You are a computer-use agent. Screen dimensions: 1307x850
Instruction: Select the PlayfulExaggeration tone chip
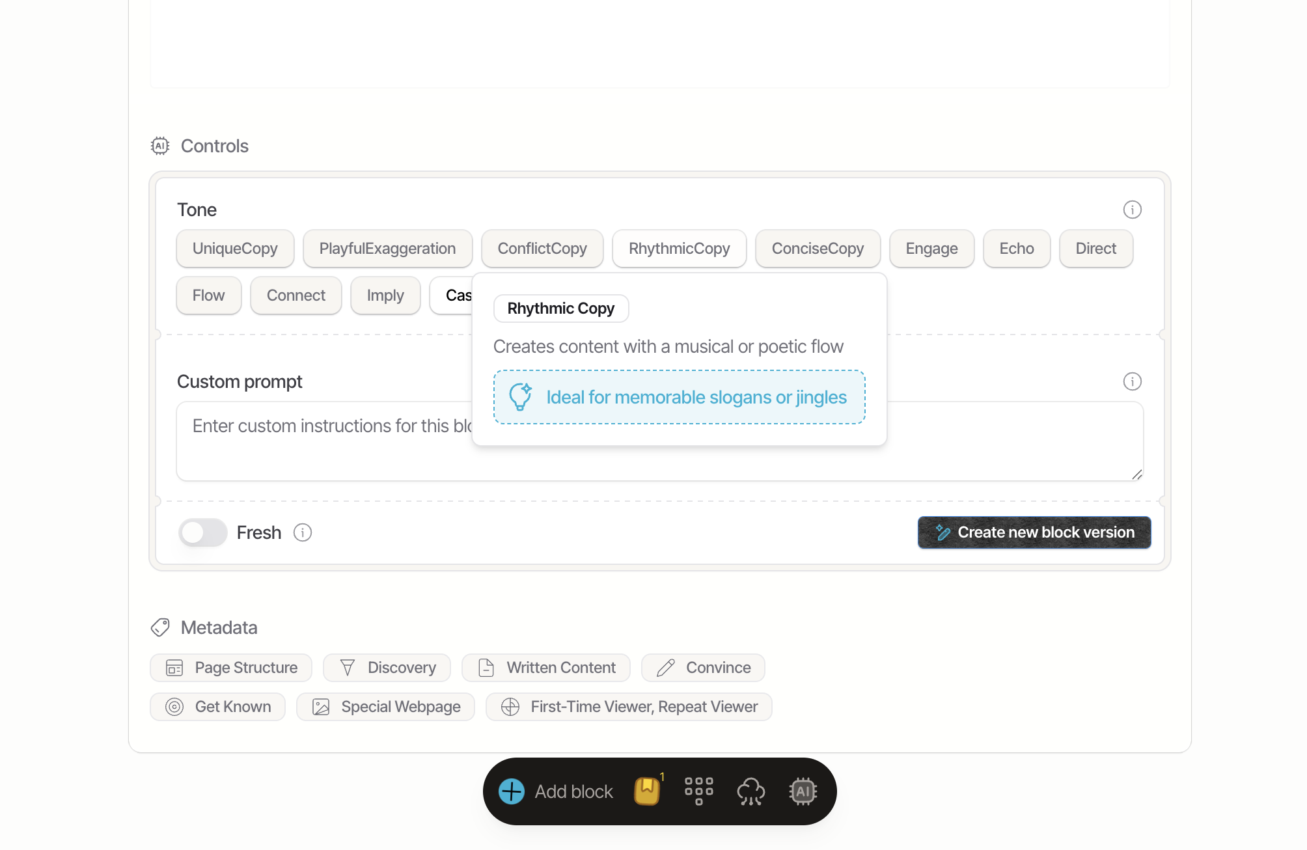coord(387,249)
